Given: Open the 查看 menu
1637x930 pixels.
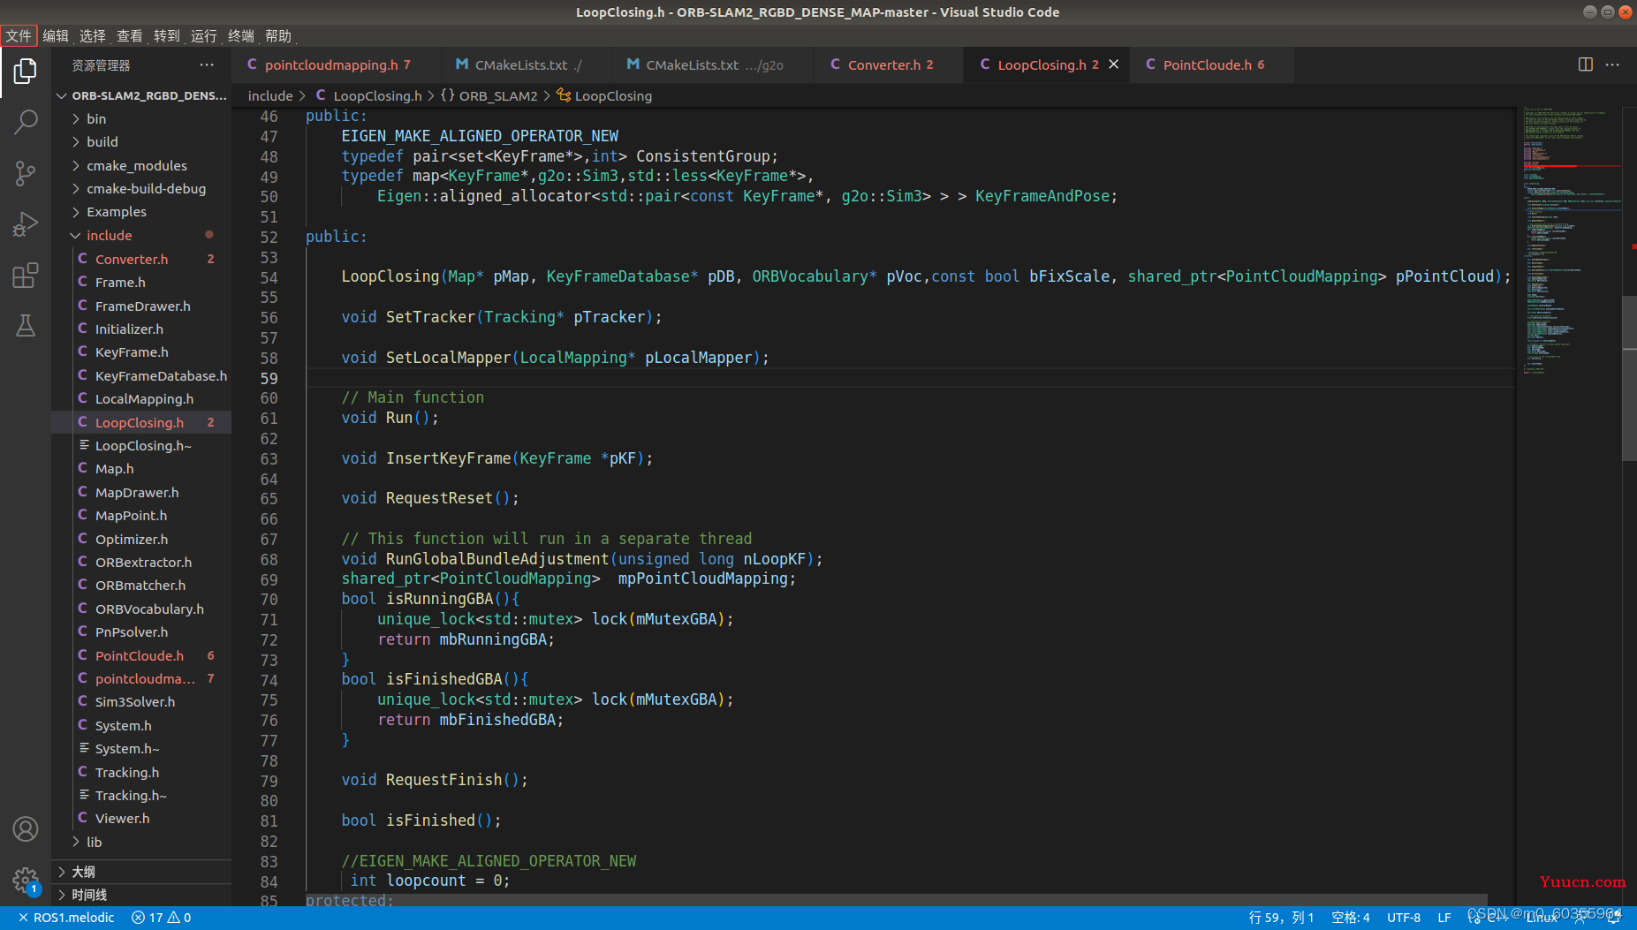Looking at the screenshot, I should pos(130,35).
